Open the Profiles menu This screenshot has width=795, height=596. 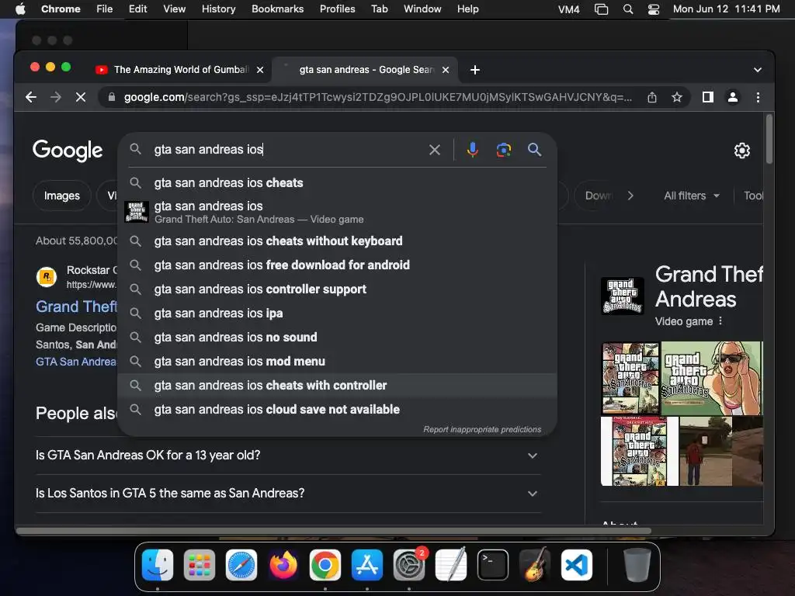click(337, 9)
